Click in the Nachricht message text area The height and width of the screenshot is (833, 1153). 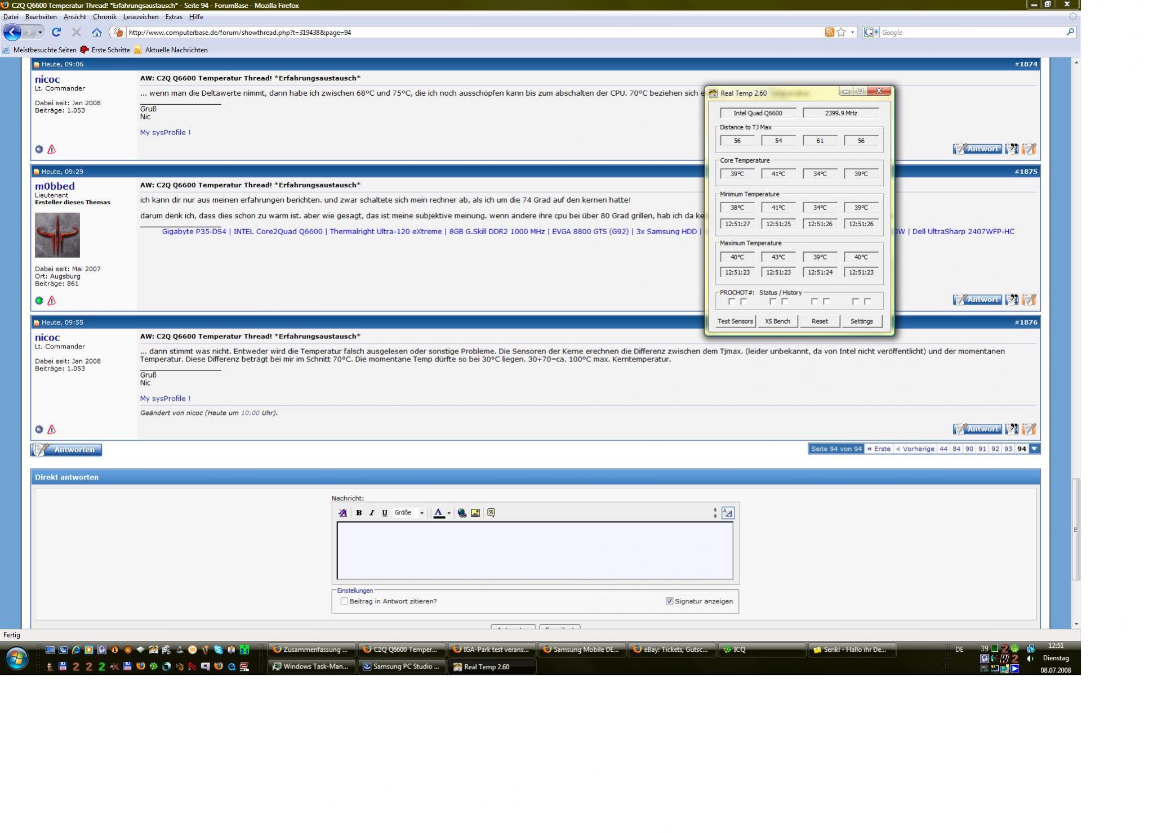(535, 550)
